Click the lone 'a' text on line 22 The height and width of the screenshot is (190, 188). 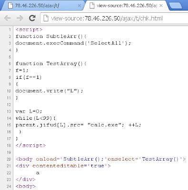(x=38, y=173)
